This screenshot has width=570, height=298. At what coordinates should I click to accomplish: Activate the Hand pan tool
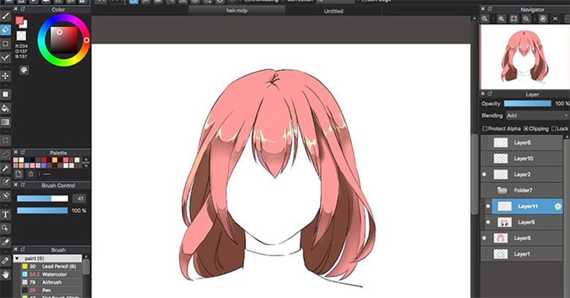tap(5, 274)
